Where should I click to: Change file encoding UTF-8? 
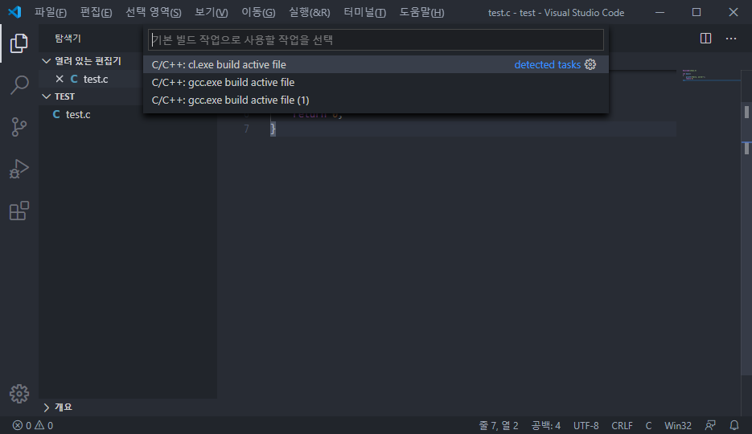(x=586, y=425)
